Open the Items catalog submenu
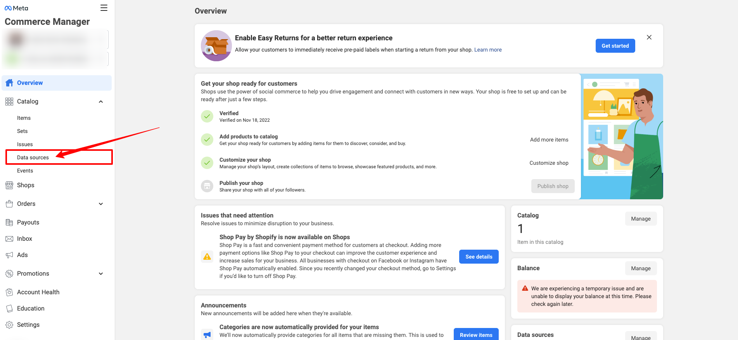Screen dimensions: 738x340 point(24,118)
